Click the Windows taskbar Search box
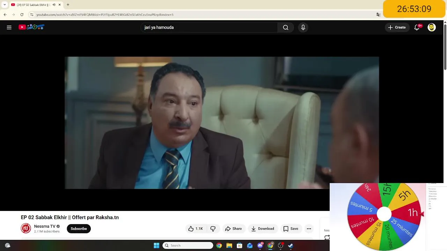 188,245
